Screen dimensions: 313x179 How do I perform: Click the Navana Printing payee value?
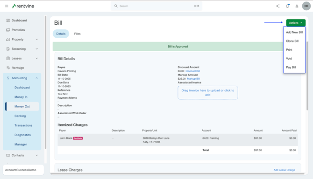pyautogui.click(x=67, y=71)
